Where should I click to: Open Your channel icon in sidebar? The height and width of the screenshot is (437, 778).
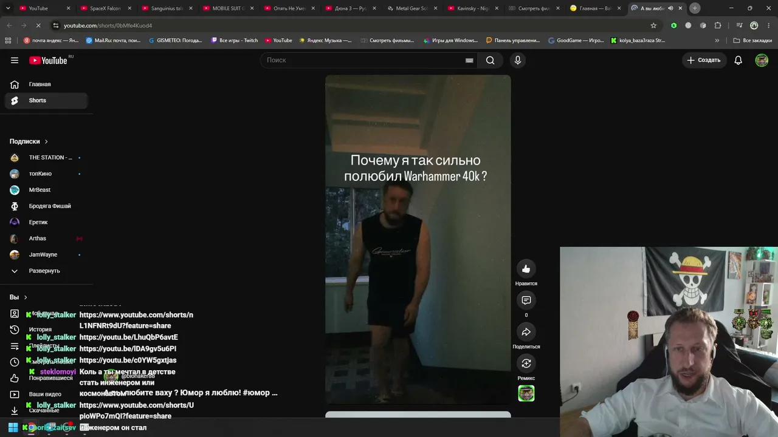(x=15, y=314)
